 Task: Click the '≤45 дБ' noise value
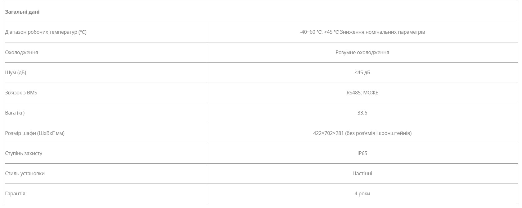coord(362,73)
